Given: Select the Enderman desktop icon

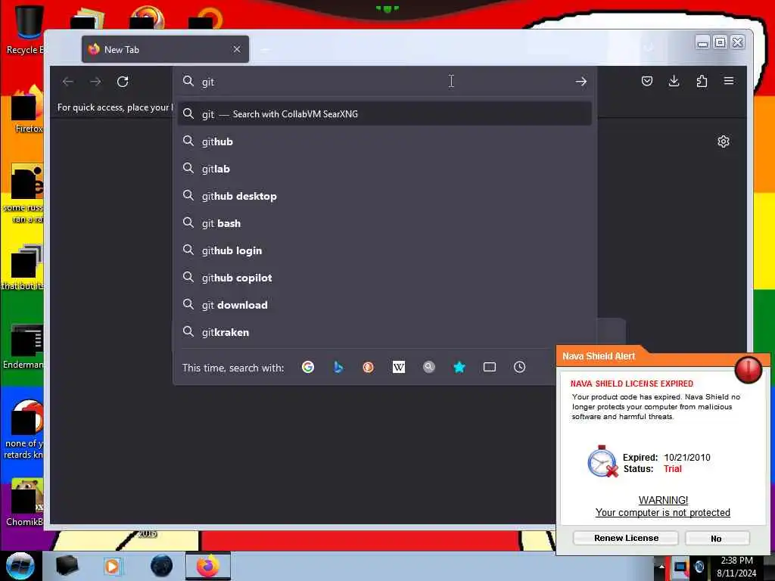Looking at the screenshot, I should pos(23,346).
